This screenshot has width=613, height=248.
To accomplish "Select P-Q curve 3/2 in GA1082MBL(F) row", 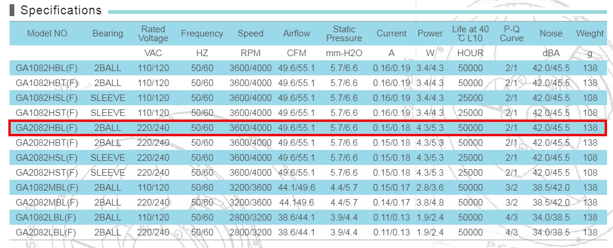I will click(x=512, y=188).
